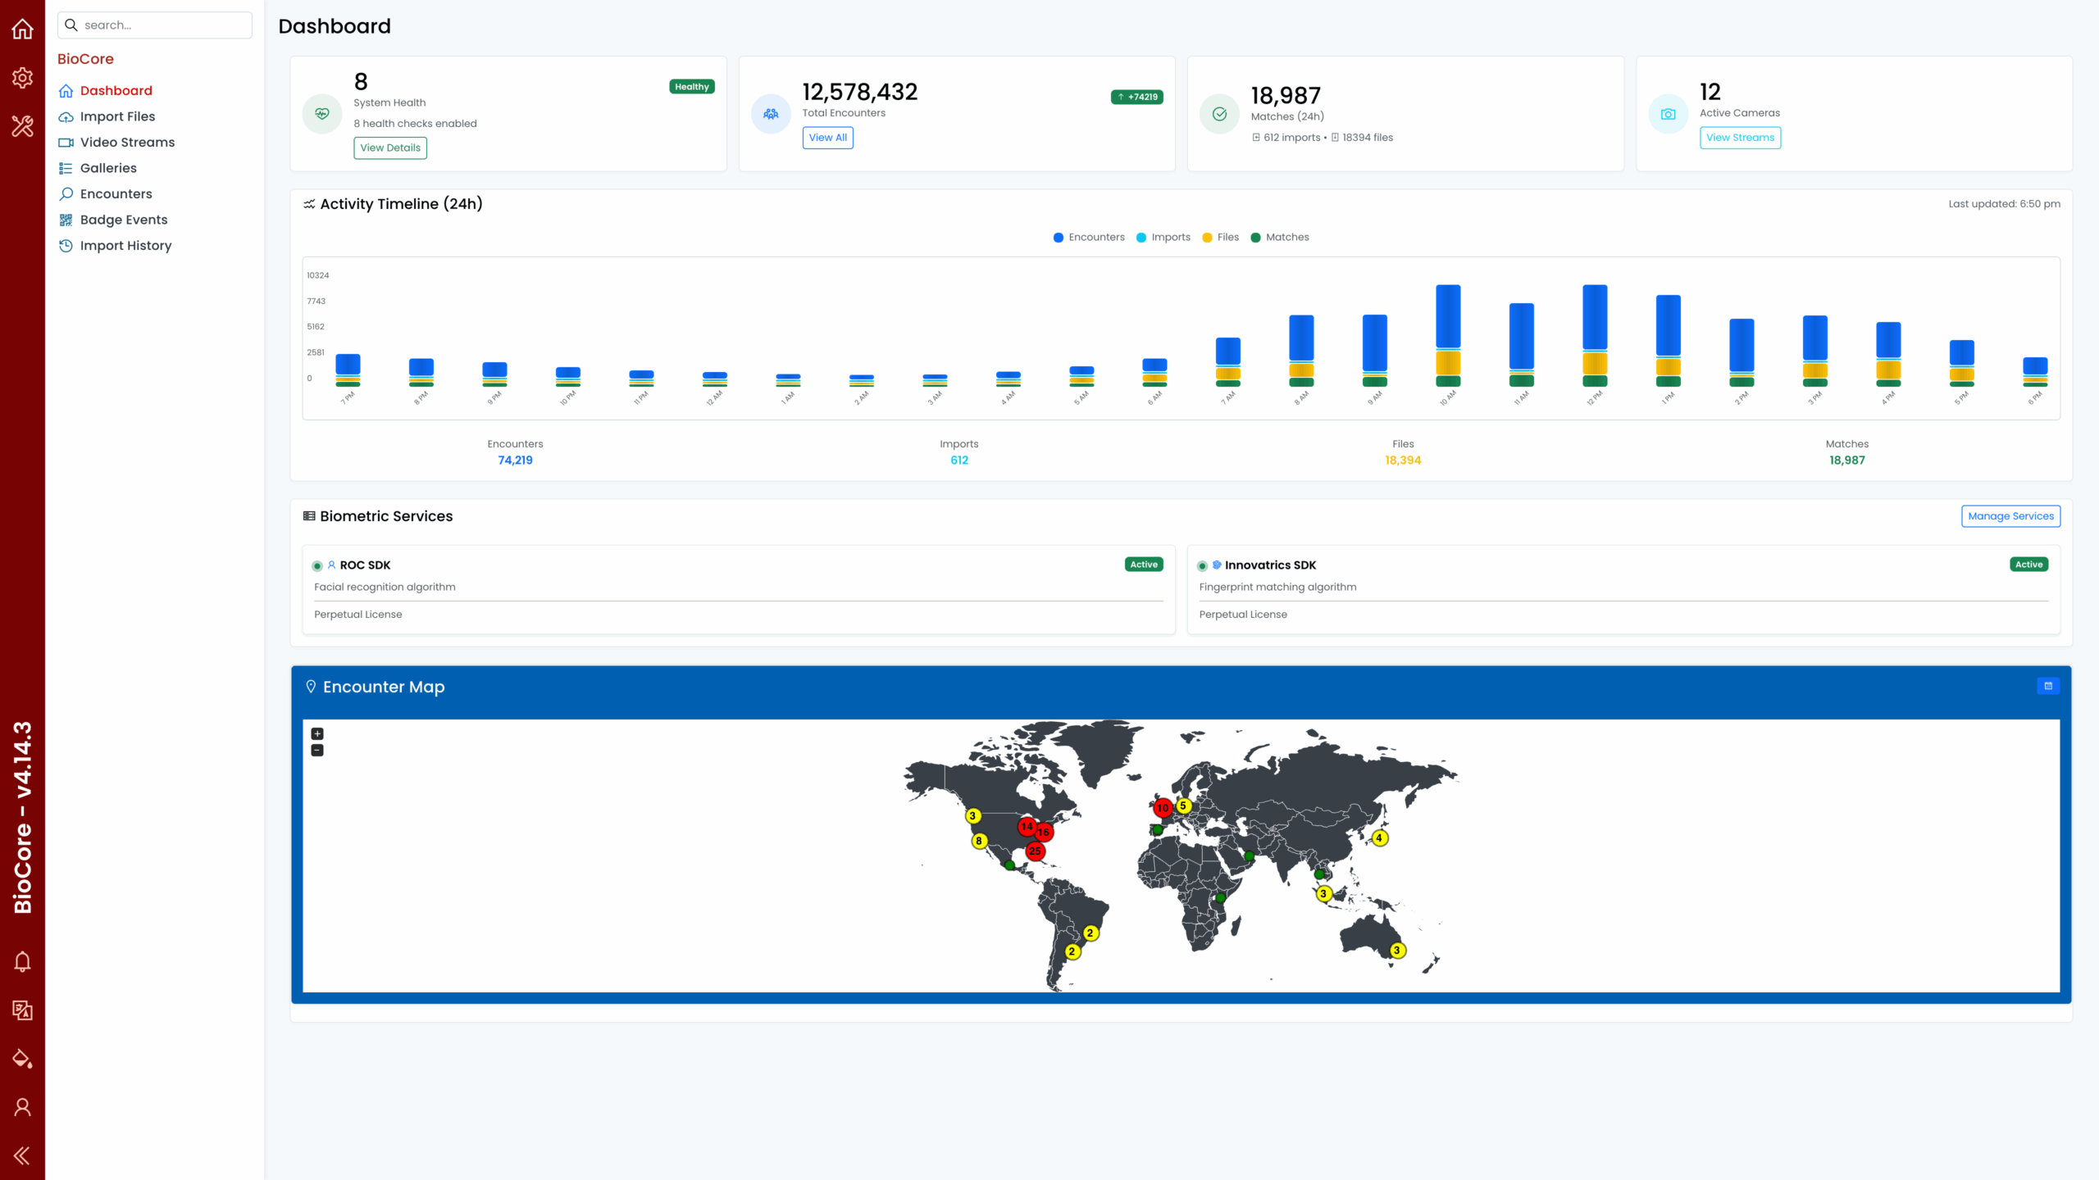Collapse the Encounter Map panel button
Image resolution: width=2099 pixels, height=1180 pixels.
click(x=2047, y=687)
